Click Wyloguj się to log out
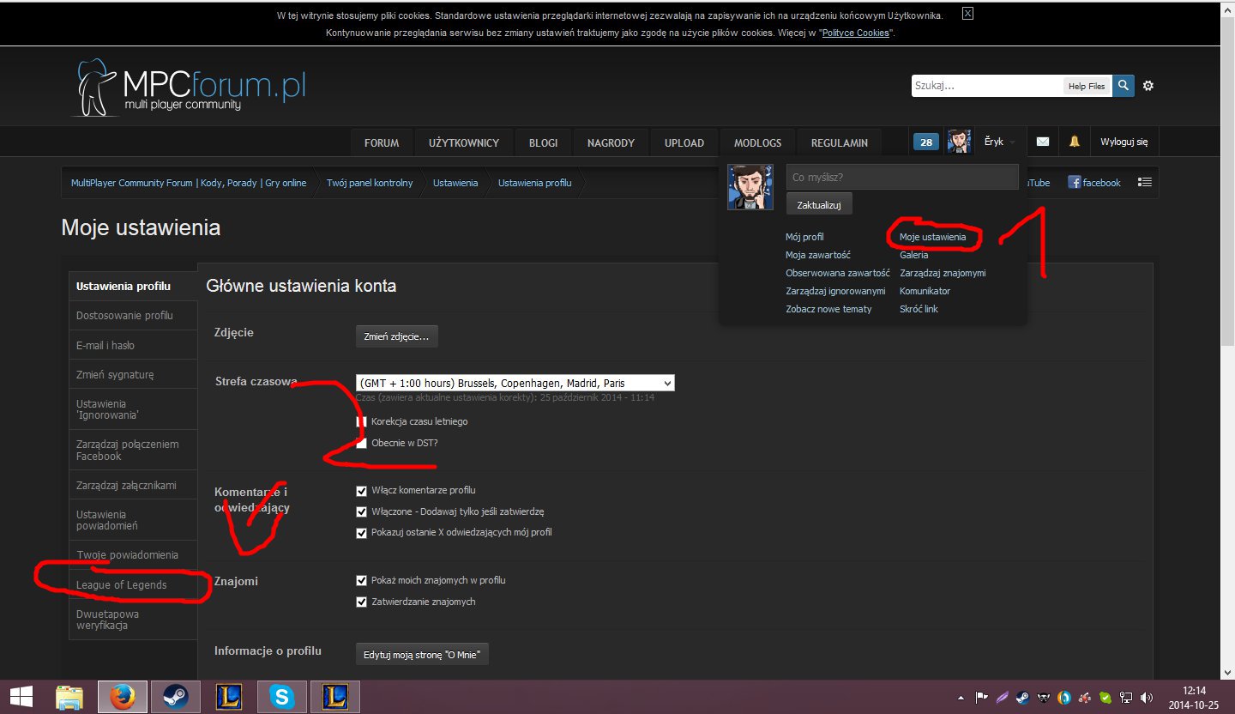 point(1124,142)
